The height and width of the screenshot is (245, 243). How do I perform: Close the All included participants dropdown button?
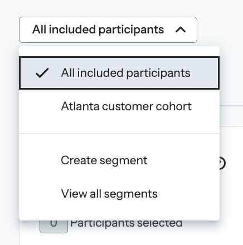[108, 30]
